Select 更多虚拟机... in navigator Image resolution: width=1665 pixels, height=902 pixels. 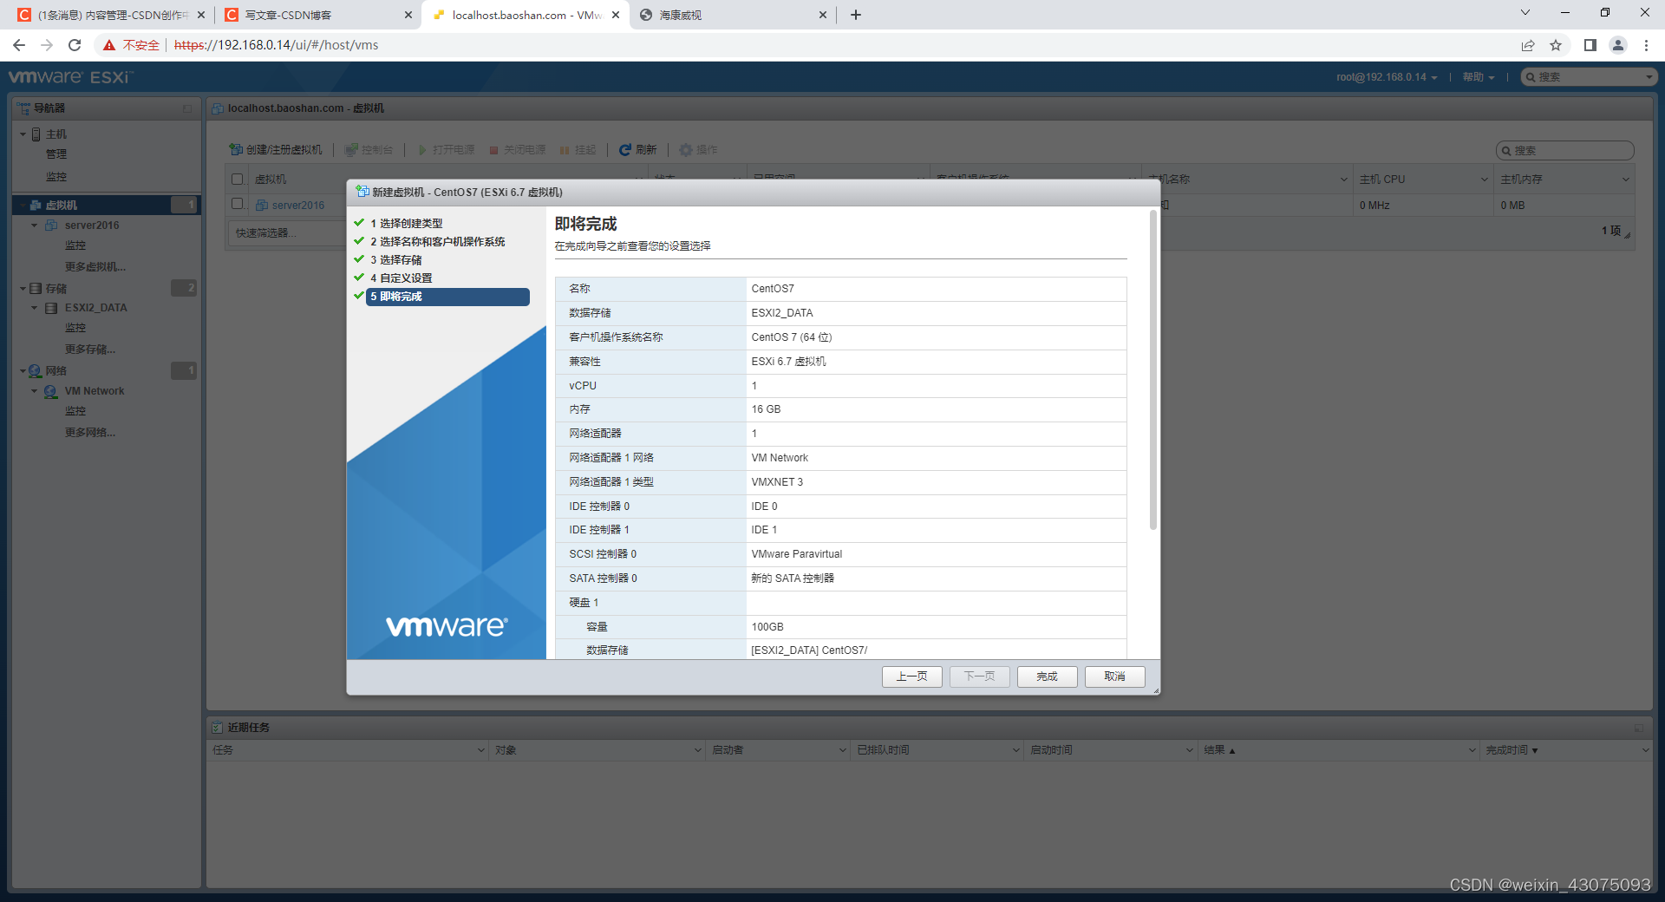95,267
